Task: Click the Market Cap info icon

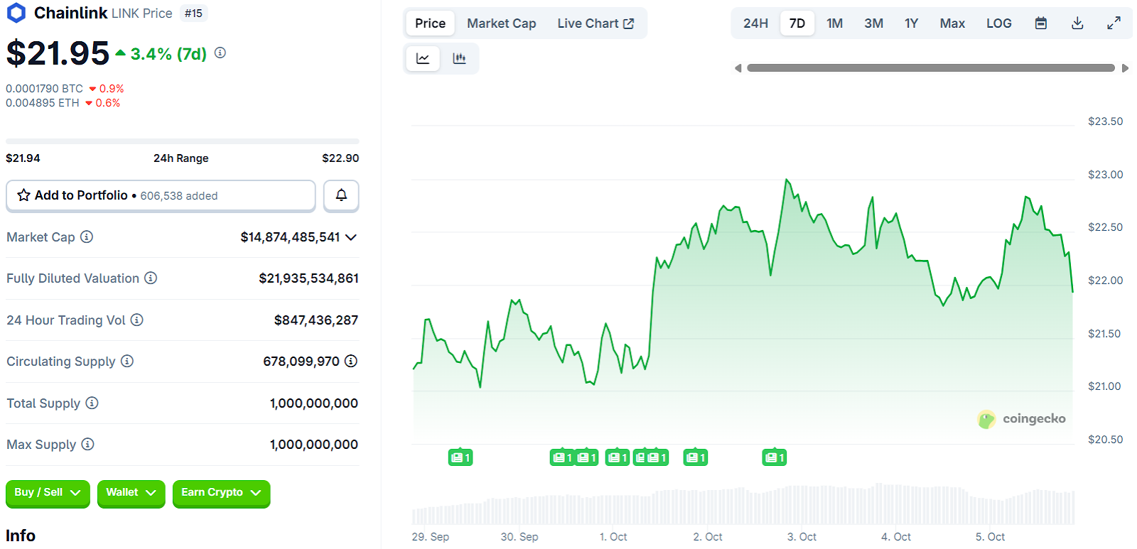Action: pyautogui.click(x=87, y=237)
